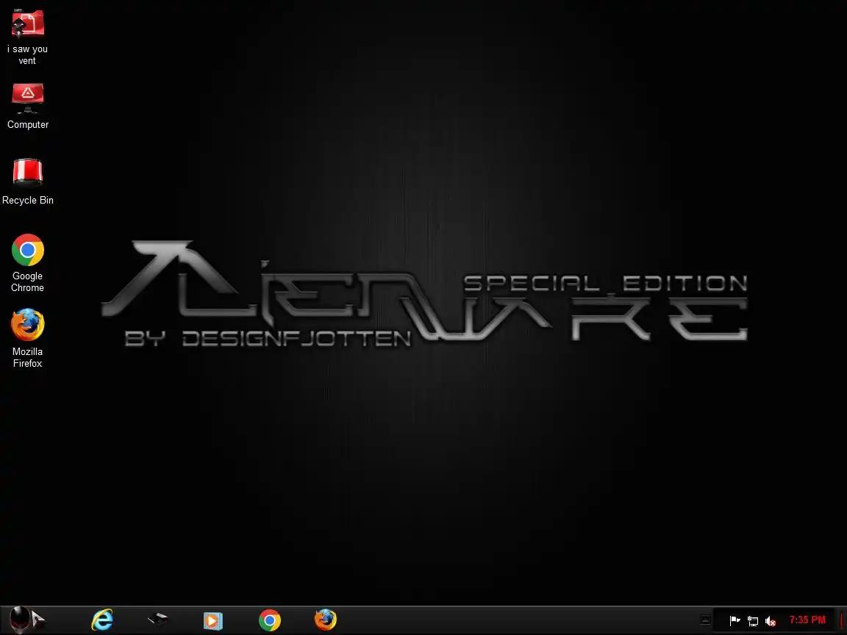847x635 pixels.
Task: Open Action Center flag in tray
Action: pos(735,621)
